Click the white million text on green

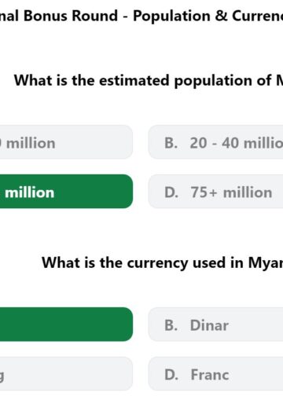29,192
